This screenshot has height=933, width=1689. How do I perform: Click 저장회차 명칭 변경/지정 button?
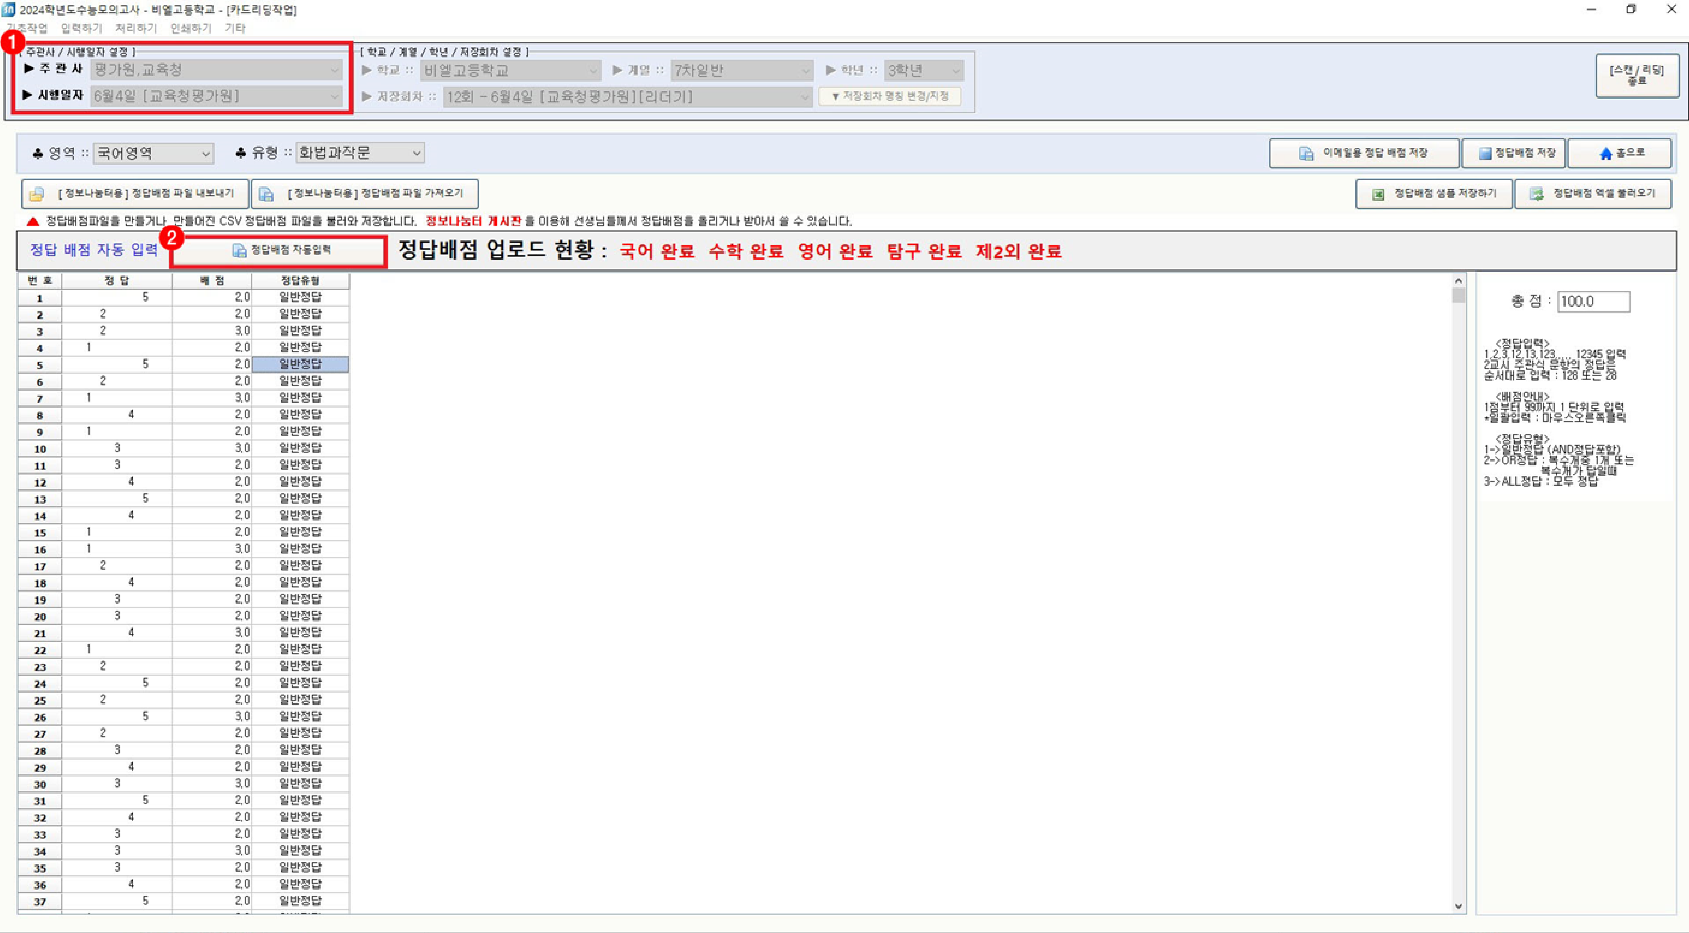pyautogui.click(x=890, y=96)
